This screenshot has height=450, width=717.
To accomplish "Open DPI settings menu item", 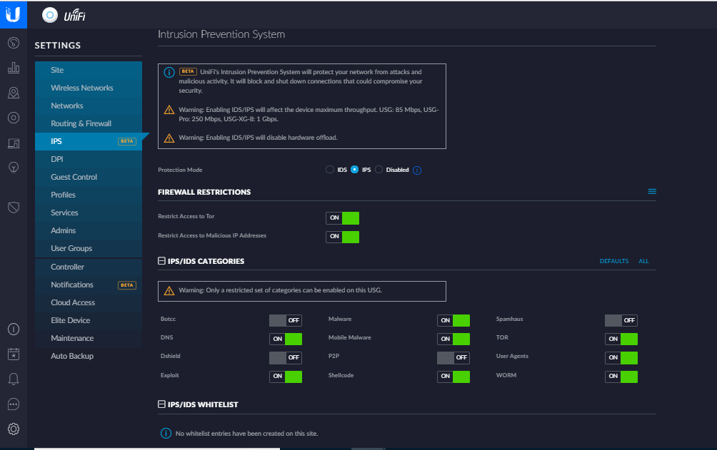I will coord(89,159).
